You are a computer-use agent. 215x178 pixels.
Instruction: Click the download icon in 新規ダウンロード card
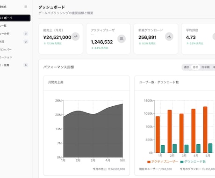(x=169, y=37)
